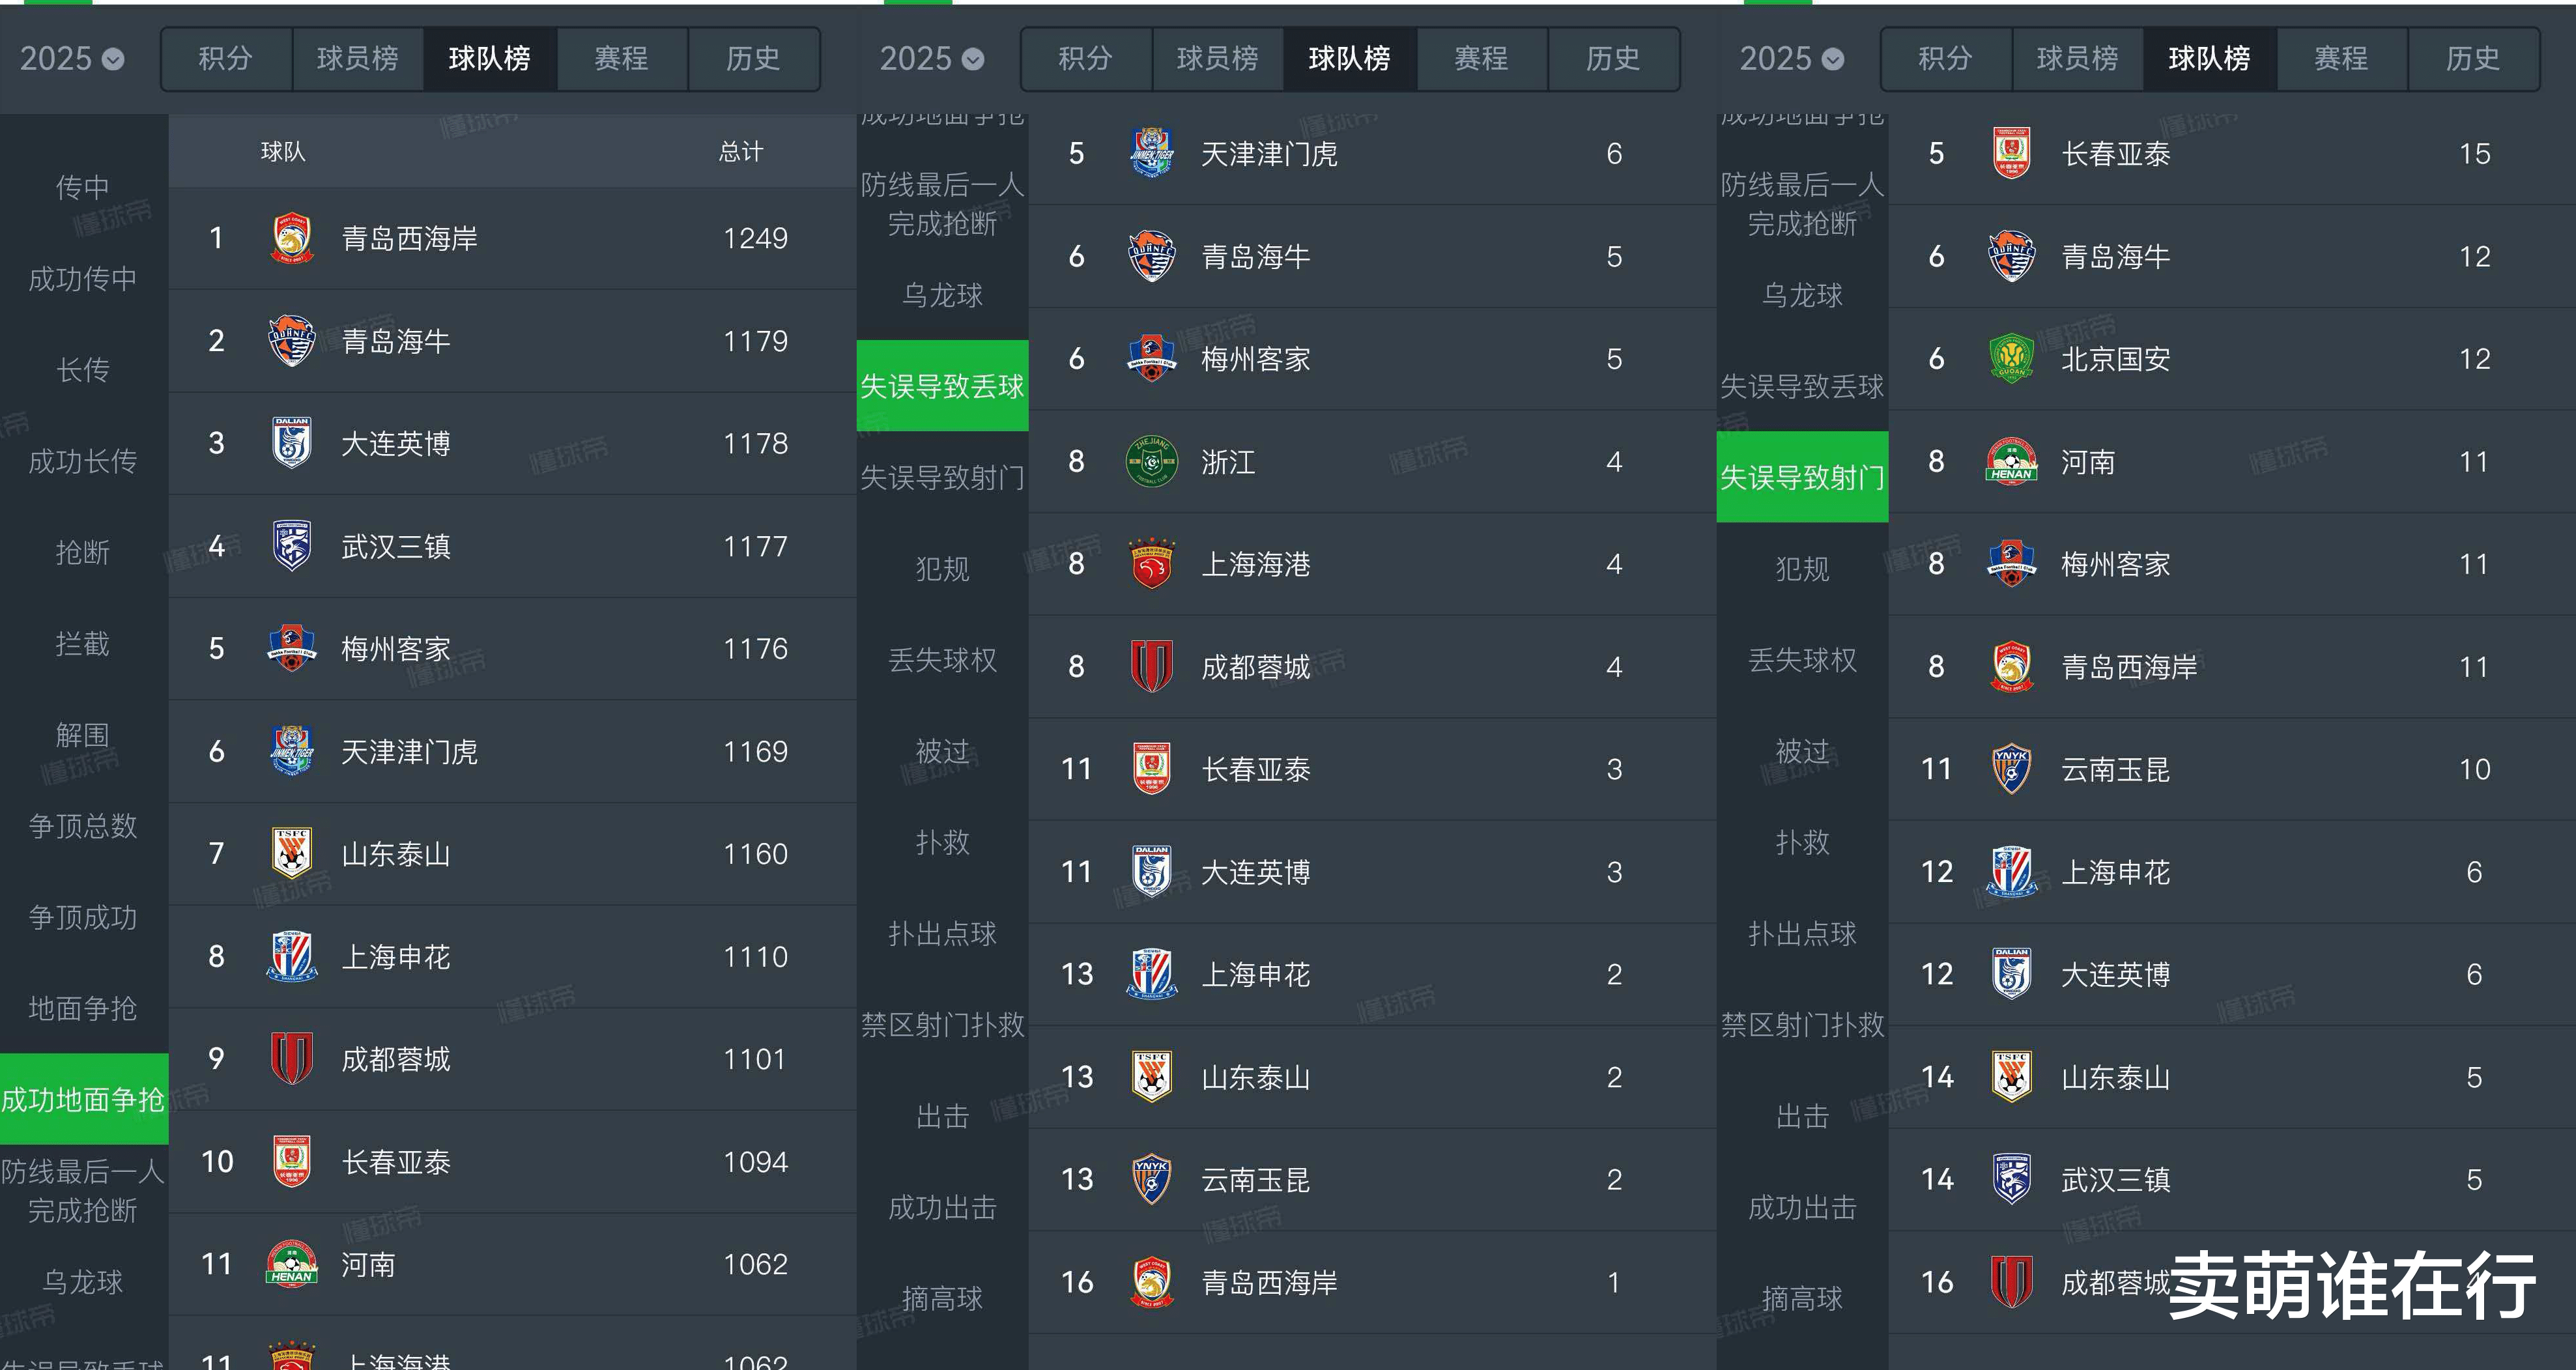Click 云南玉昆 logo in row totaling 10
This screenshot has height=1370, width=2576.
click(x=2011, y=769)
